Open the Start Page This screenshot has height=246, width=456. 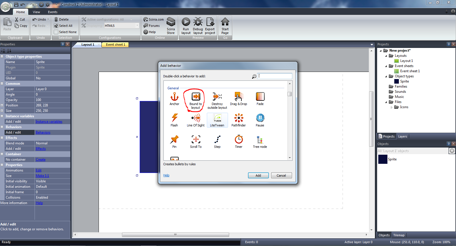pyautogui.click(x=225, y=26)
